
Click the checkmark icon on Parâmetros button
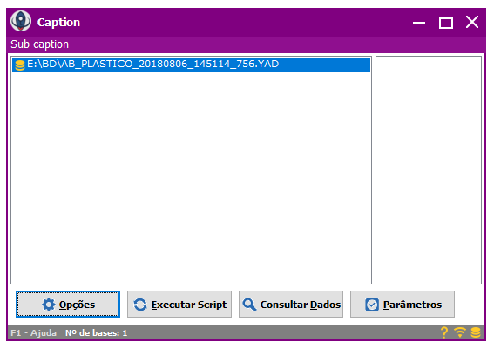[x=372, y=305]
